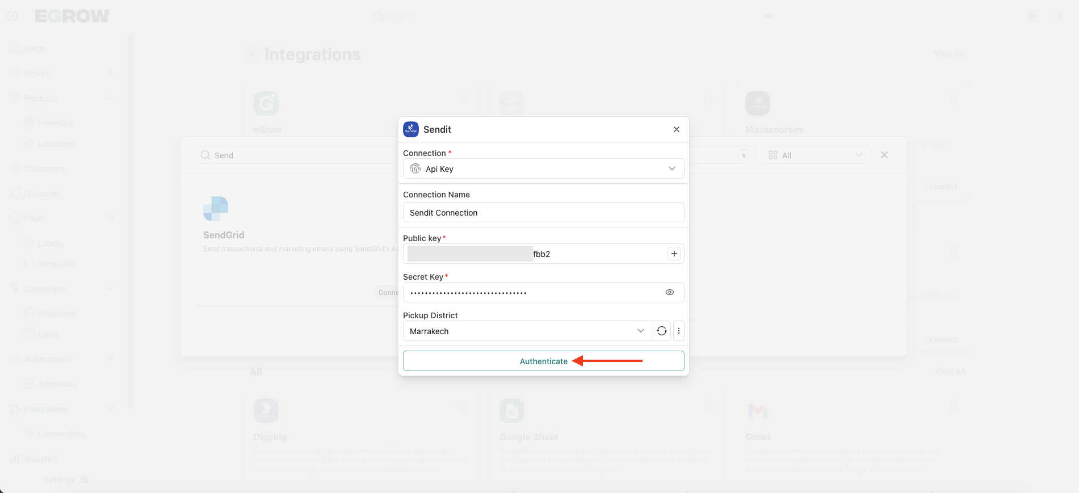Image resolution: width=1079 pixels, height=493 pixels.
Task: Click the top search bar
Action: tap(573, 16)
